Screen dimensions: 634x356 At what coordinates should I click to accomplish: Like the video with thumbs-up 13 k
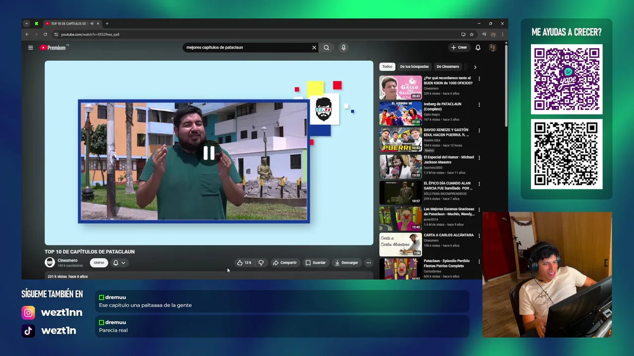tap(244, 263)
